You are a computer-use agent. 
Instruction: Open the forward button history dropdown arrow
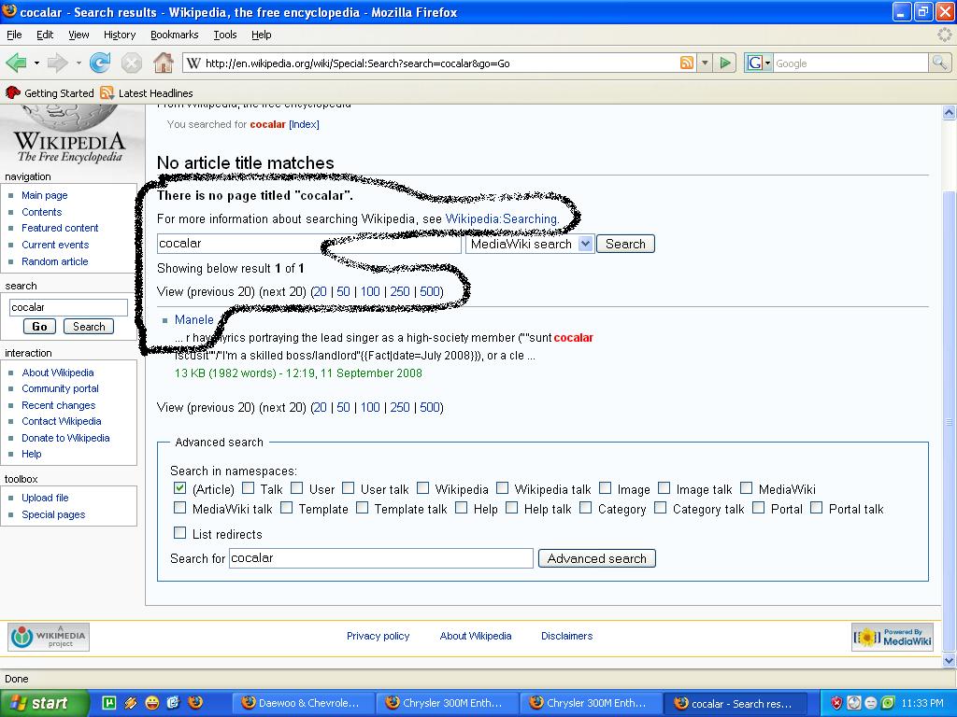79,63
